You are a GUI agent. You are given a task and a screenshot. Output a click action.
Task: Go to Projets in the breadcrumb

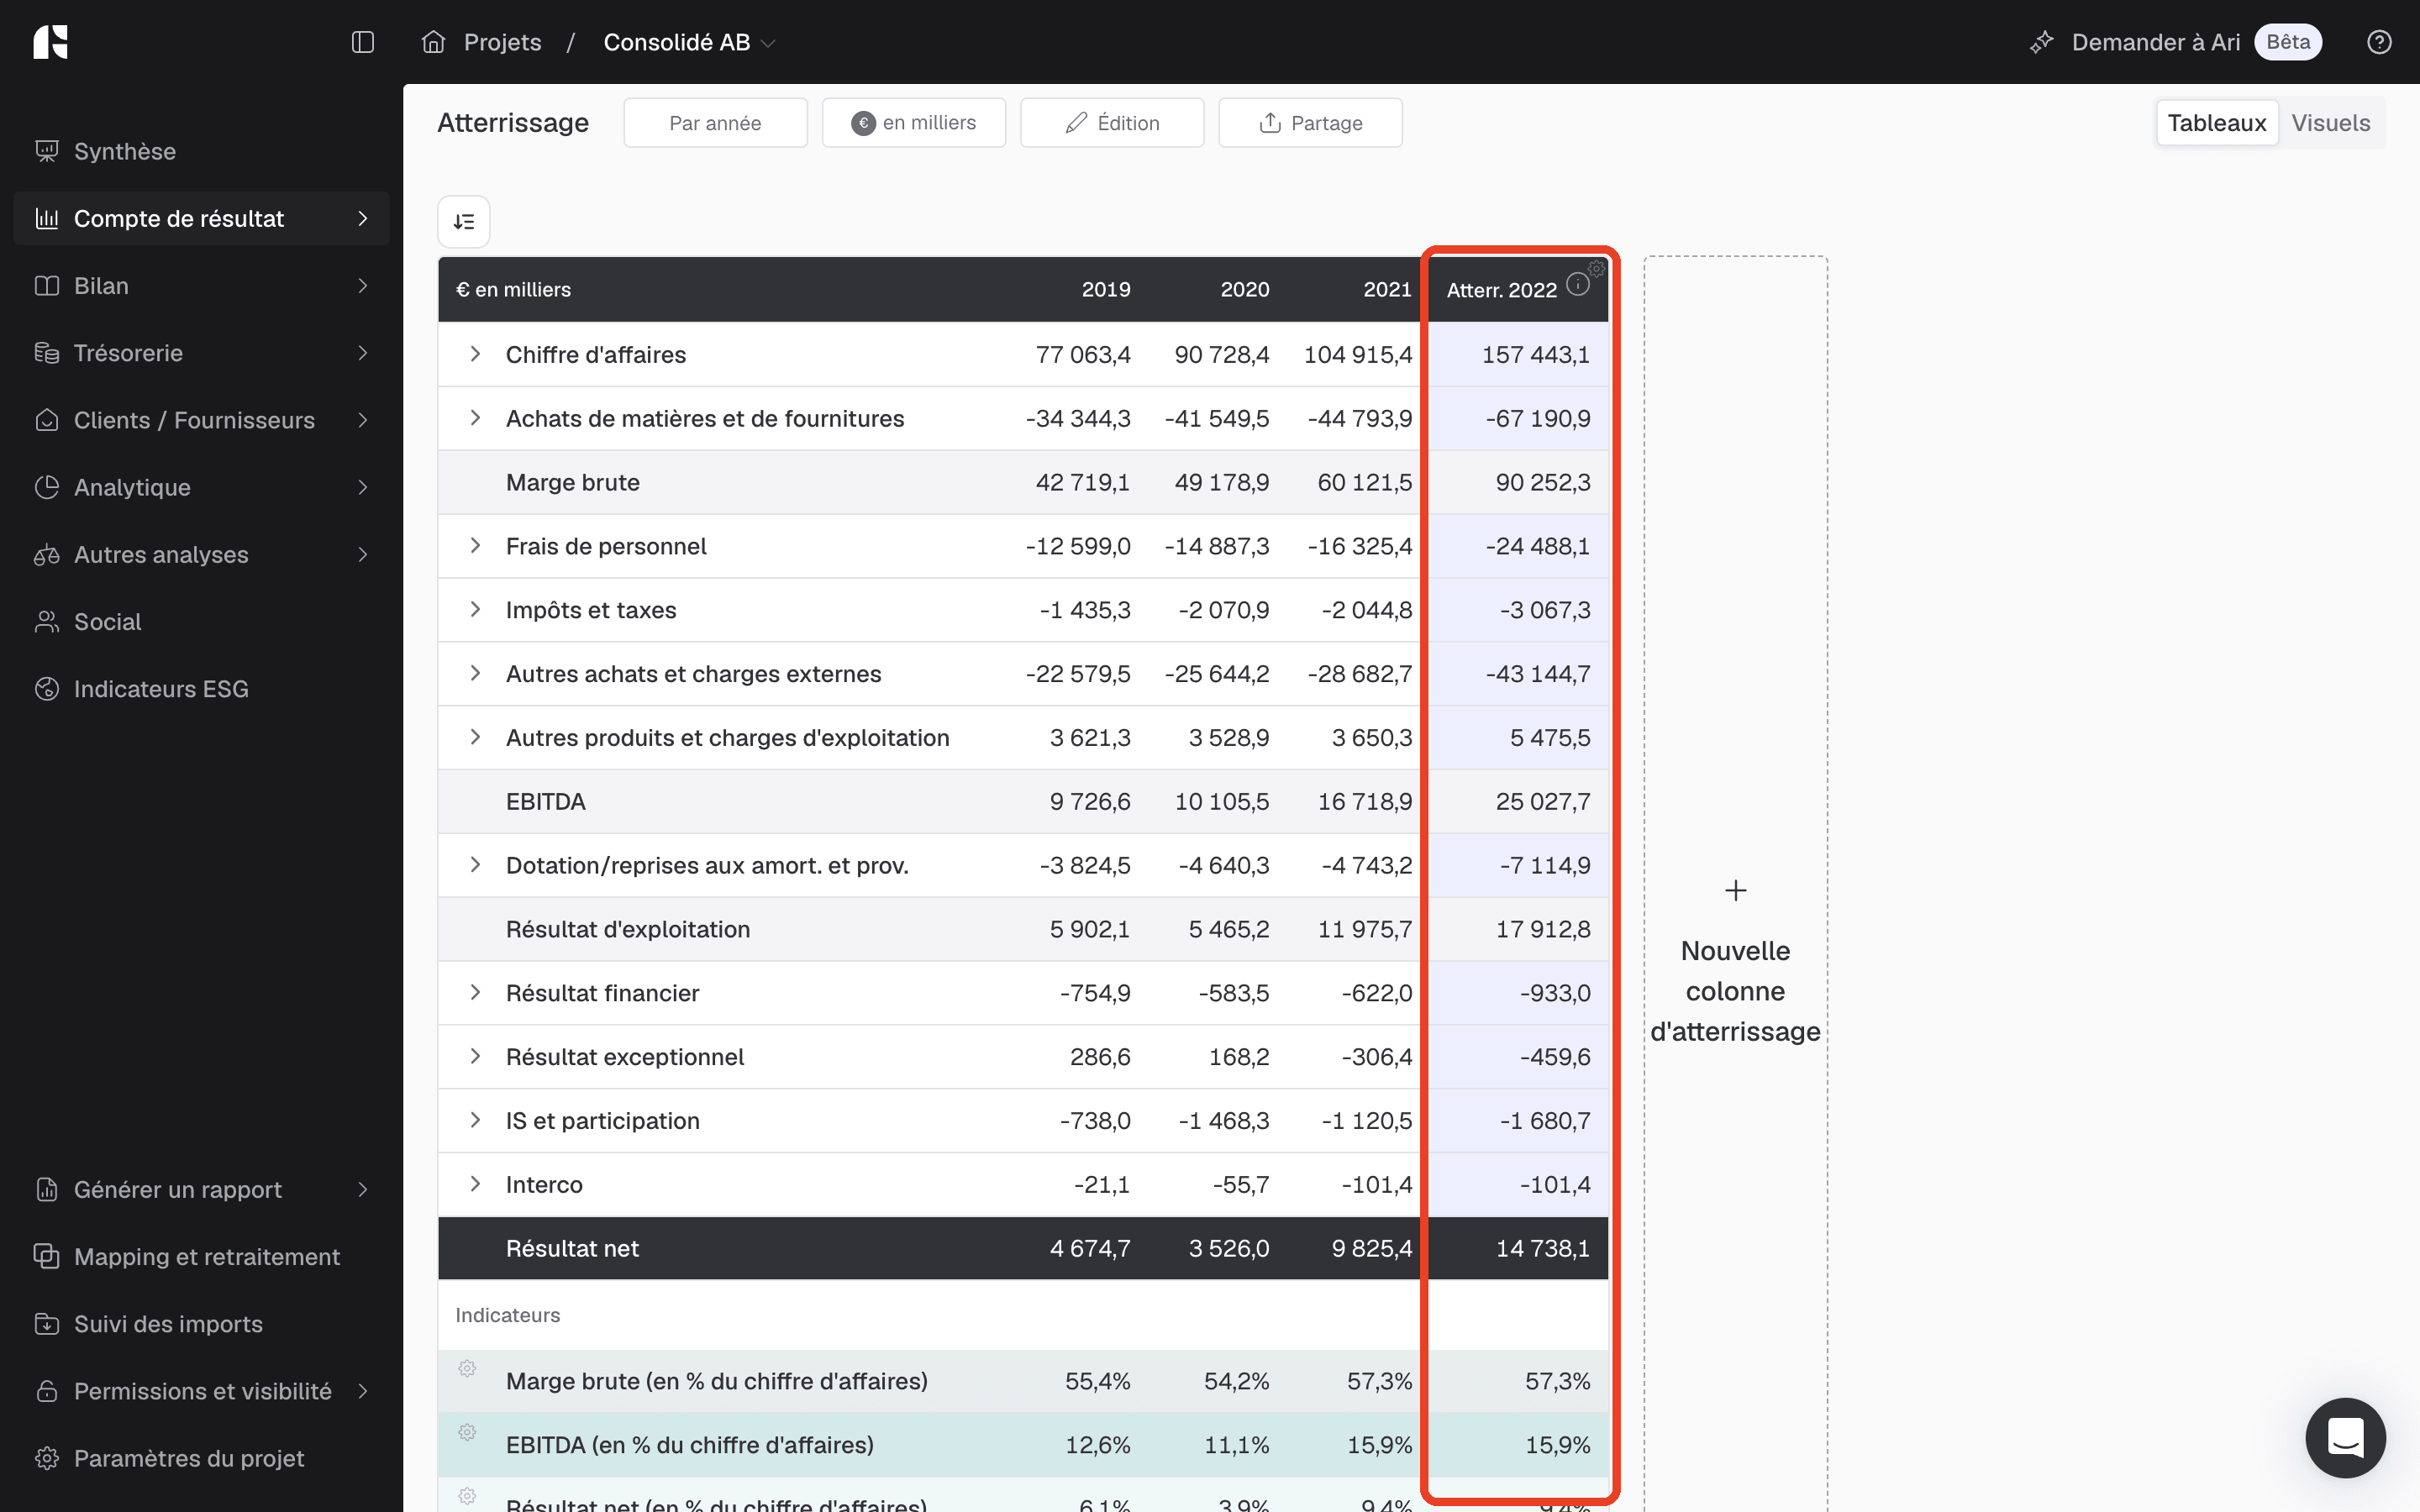(503, 42)
